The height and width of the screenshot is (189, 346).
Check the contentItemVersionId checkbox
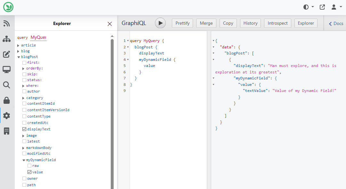(x=24, y=110)
